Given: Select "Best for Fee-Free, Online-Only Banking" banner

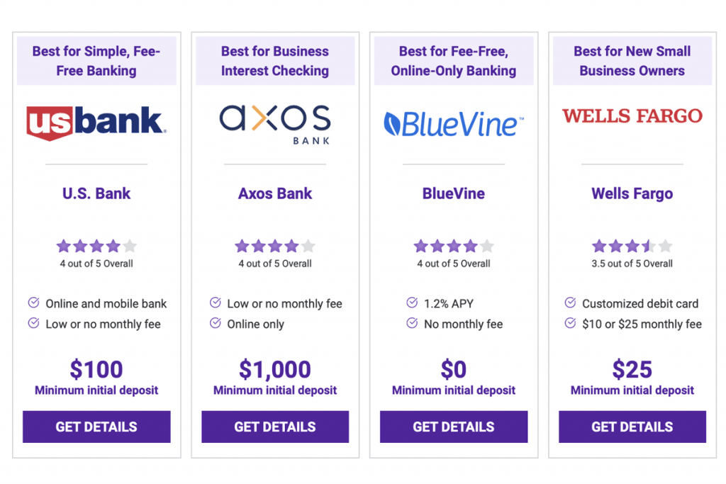Looking at the screenshot, I should [x=454, y=61].
